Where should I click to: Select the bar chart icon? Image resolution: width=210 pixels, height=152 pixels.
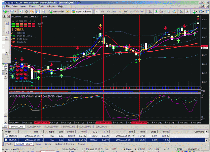pos(150,12)
